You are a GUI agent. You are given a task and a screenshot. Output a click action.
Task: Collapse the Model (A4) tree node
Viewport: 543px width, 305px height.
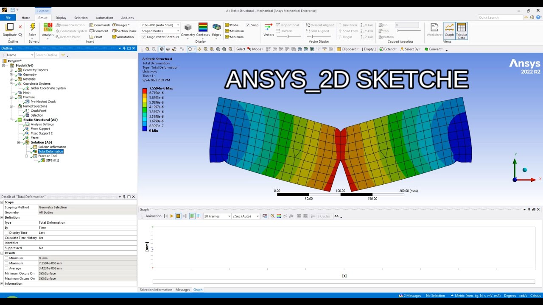click(x=4, y=66)
